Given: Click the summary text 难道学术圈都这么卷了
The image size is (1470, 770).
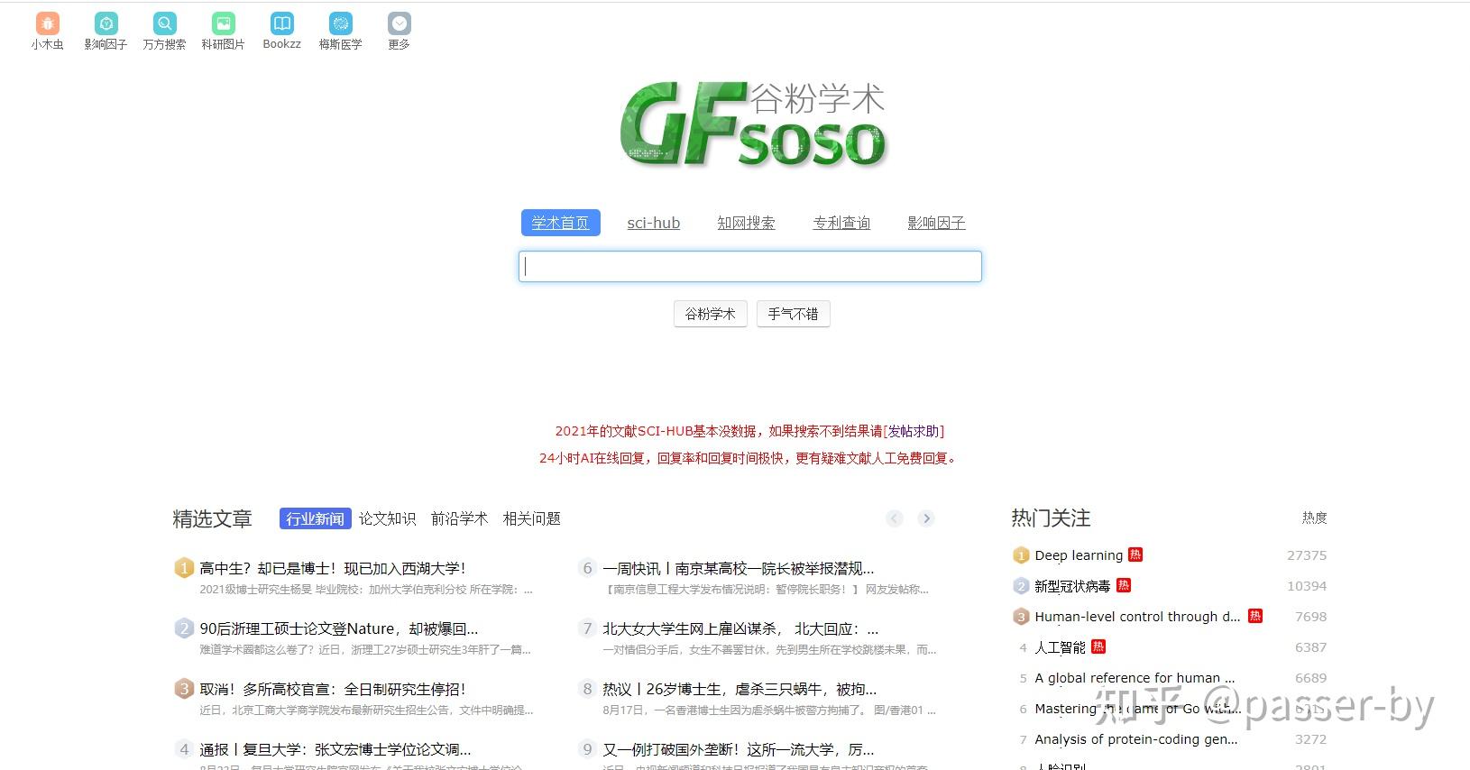Looking at the screenshot, I should (x=365, y=650).
